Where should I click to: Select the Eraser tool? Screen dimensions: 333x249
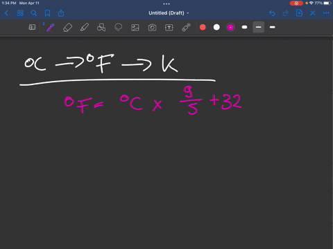click(67, 28)
